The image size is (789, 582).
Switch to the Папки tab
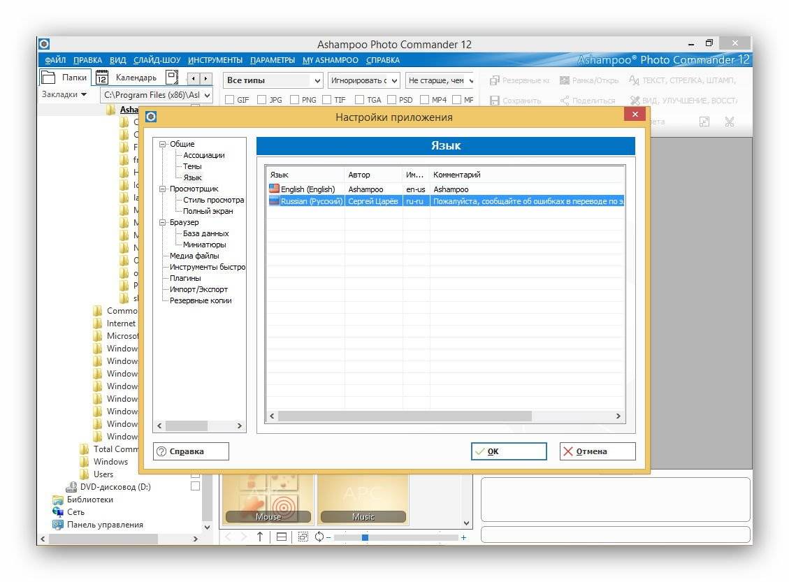(x=66, y=78)
